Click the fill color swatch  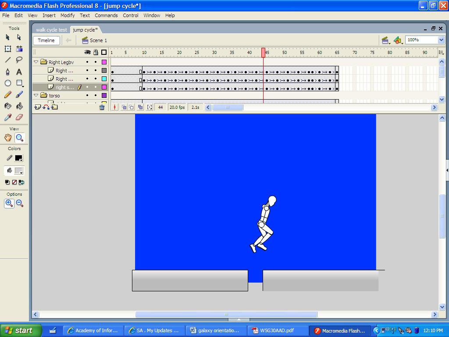[x=18, y=171]
